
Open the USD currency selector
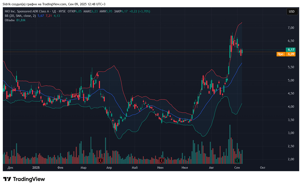click(x=292, y=11)
